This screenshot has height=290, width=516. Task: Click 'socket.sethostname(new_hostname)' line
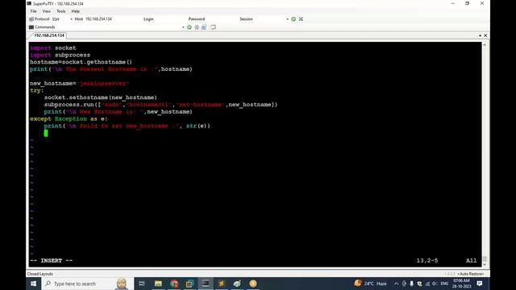point(100,97)
